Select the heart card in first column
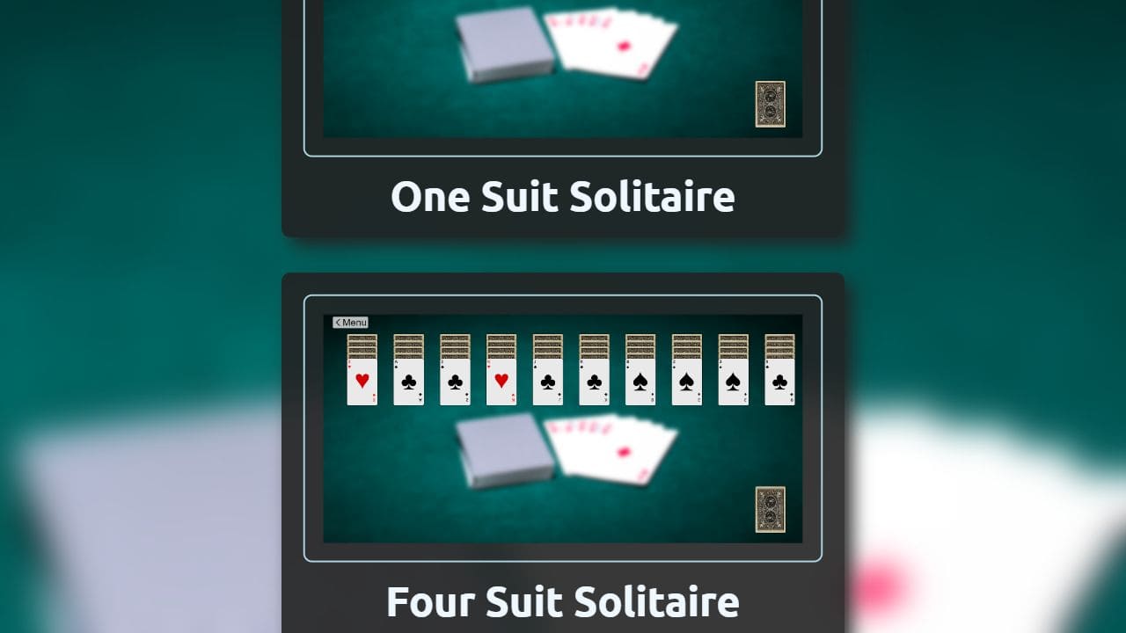The height and width of the screenshot is (633, 1126). coord(362,382)
